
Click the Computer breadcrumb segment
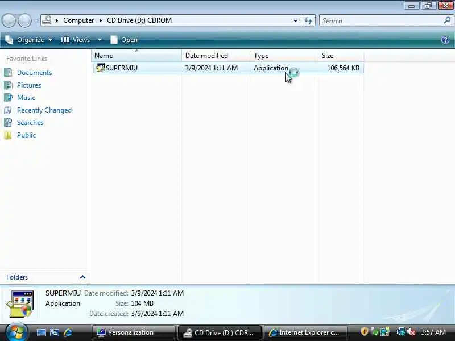[78, 20]
